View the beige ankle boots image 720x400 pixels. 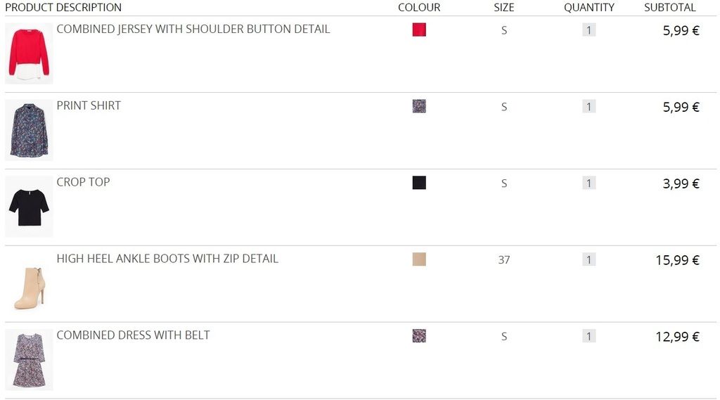29,283
